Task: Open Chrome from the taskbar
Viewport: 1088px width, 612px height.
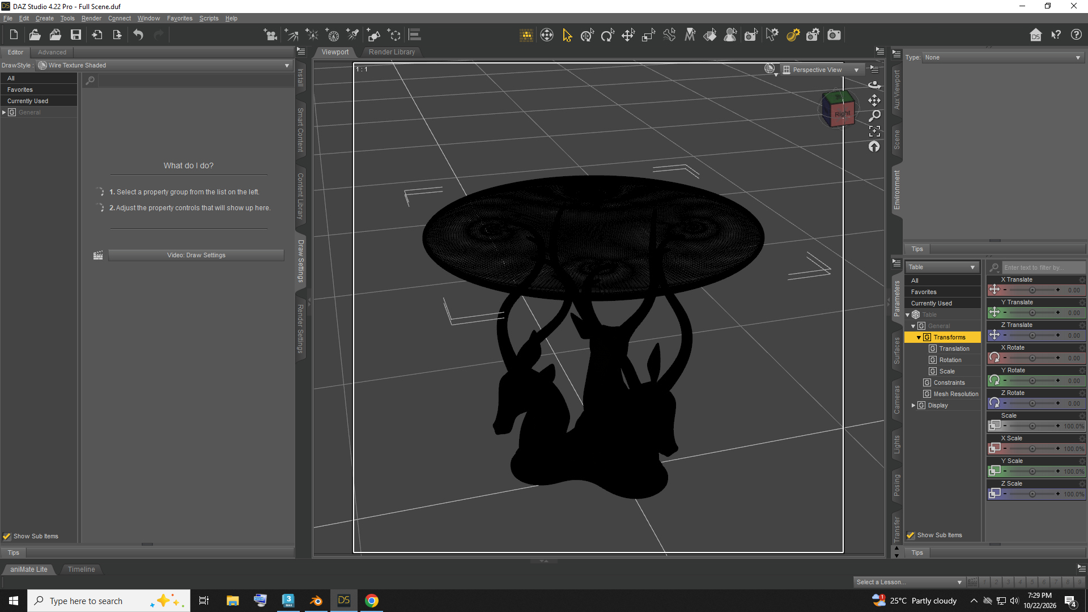Action: point(372,601)
